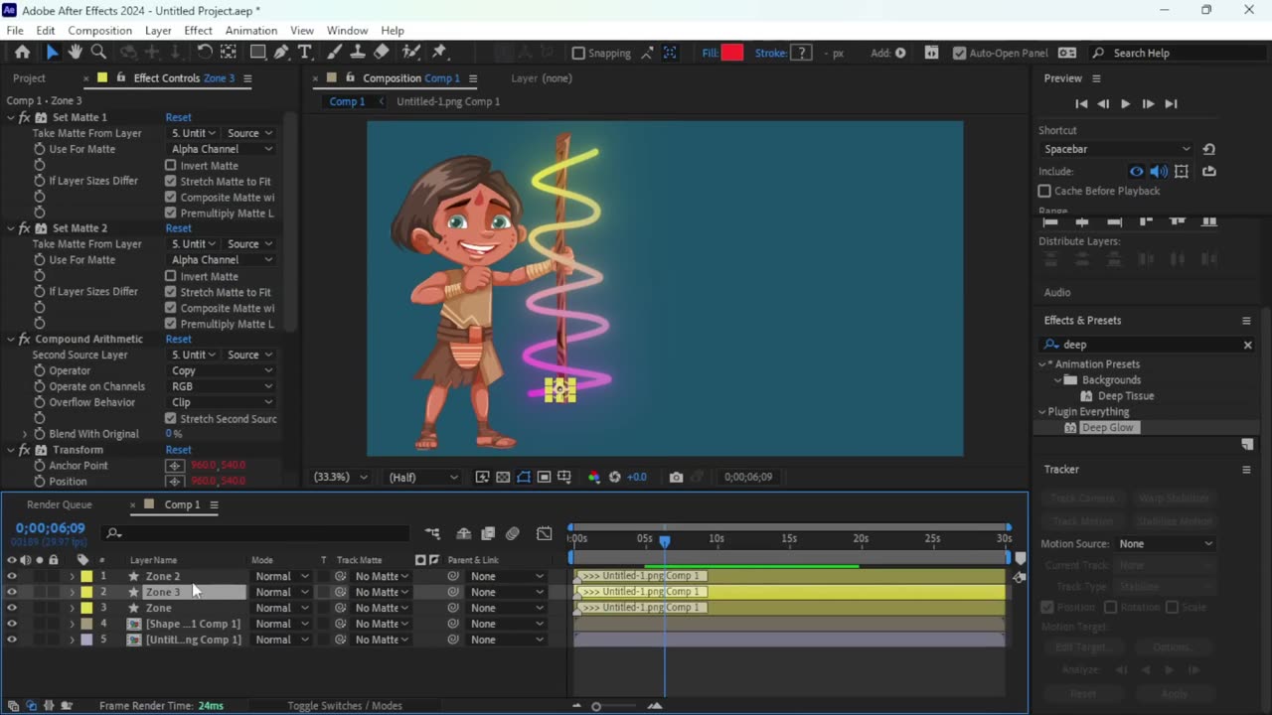
Task: Hide the Zone 3 layer visibility
Action: point(12,592)
